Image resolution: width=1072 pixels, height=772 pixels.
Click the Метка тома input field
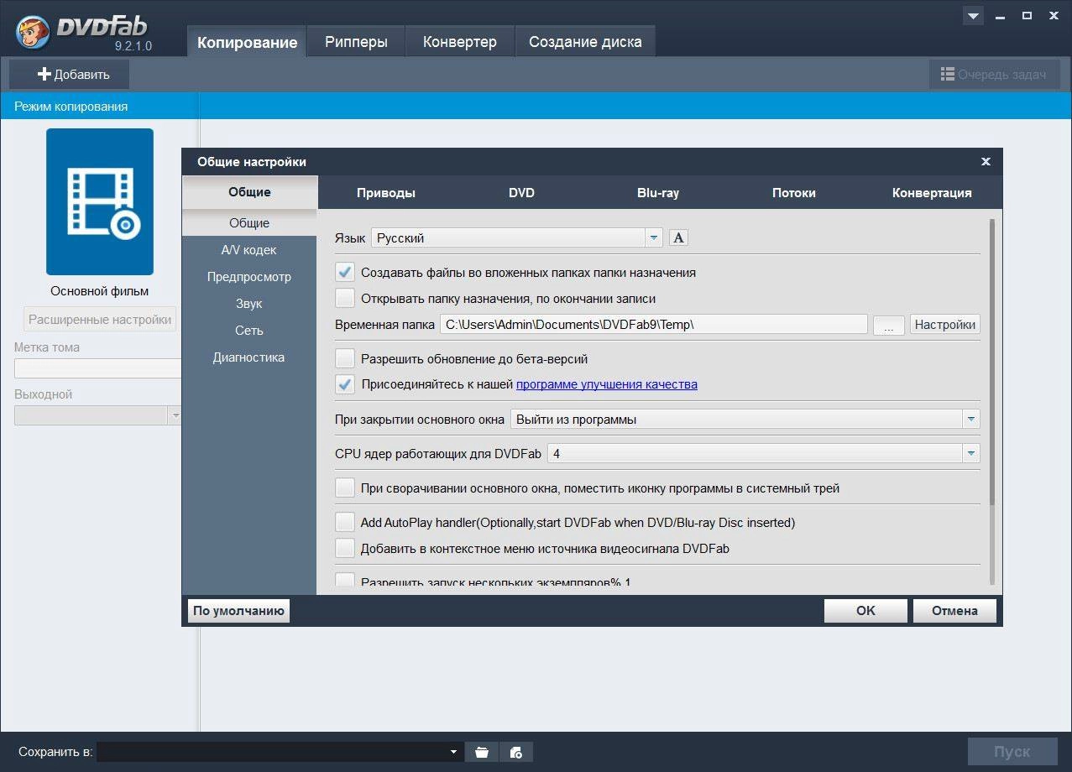pyautogui.click(x=98, y=368)
